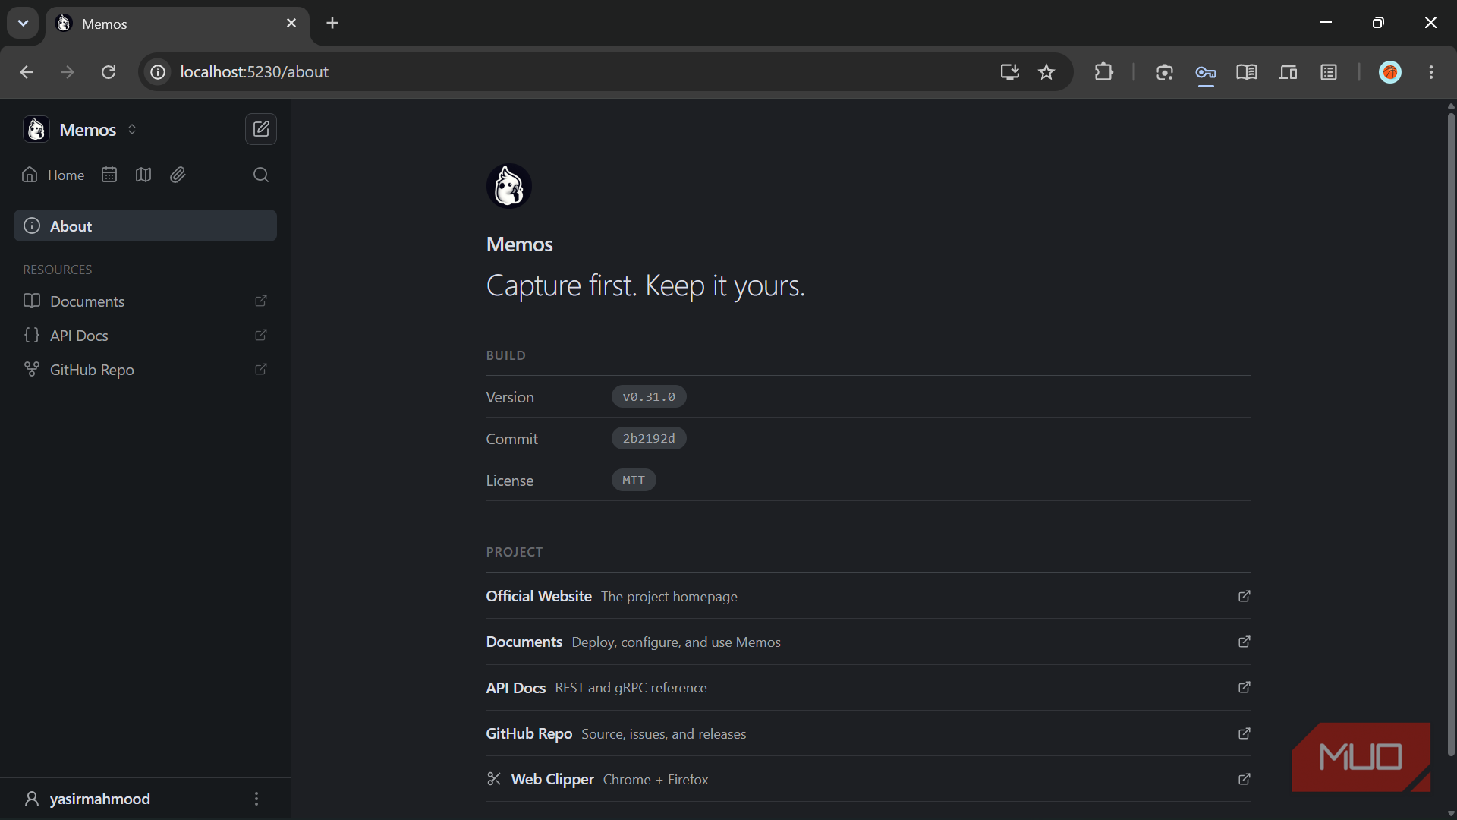
Task: Click the 2b2192d commit badge
Action: pyautogui.click(x=649, y=438)
